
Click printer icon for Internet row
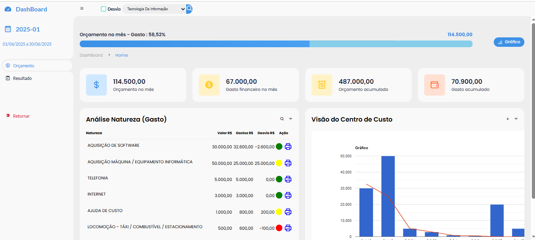point(288,195)
